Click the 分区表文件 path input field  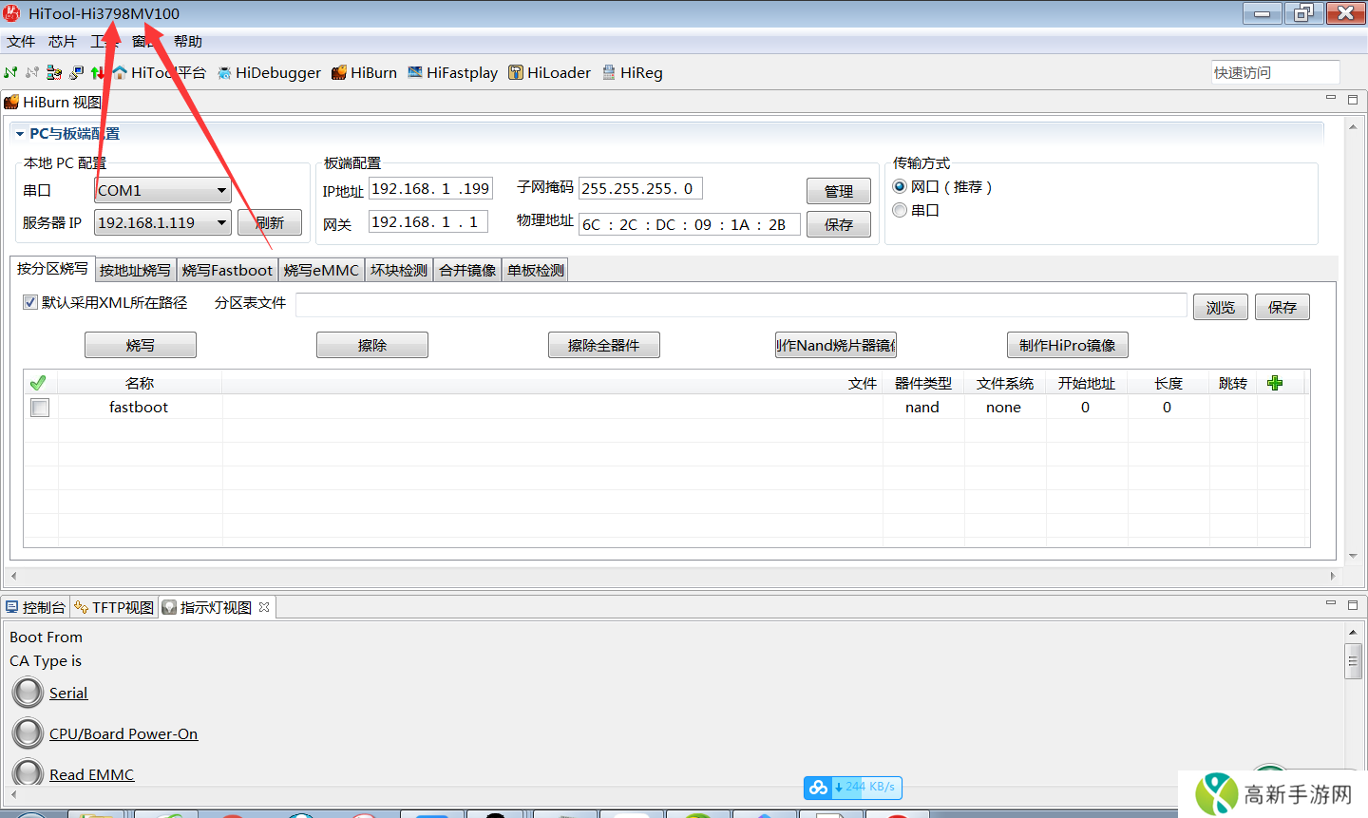[x=741, y=305]
